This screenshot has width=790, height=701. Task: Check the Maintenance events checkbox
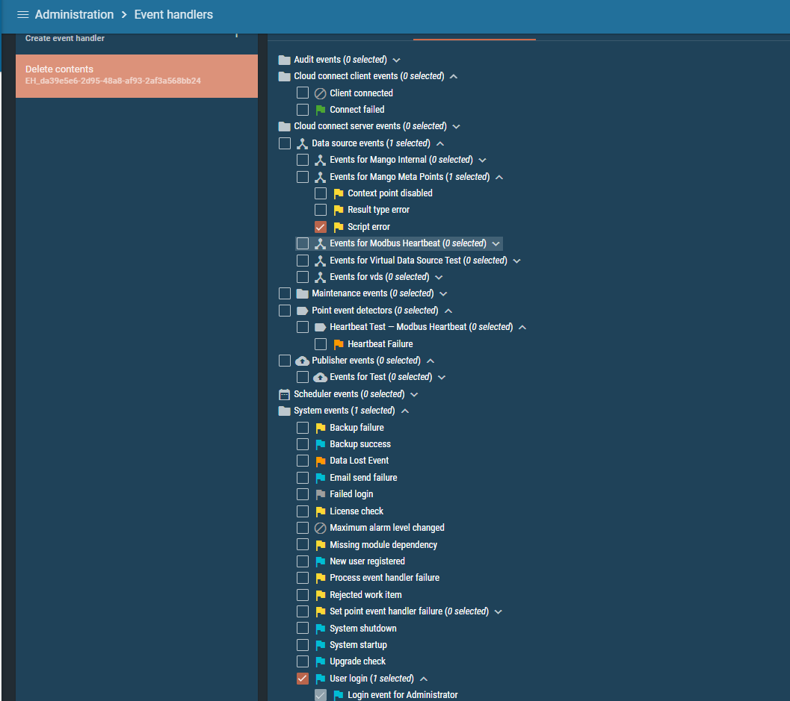coord(285,293)
